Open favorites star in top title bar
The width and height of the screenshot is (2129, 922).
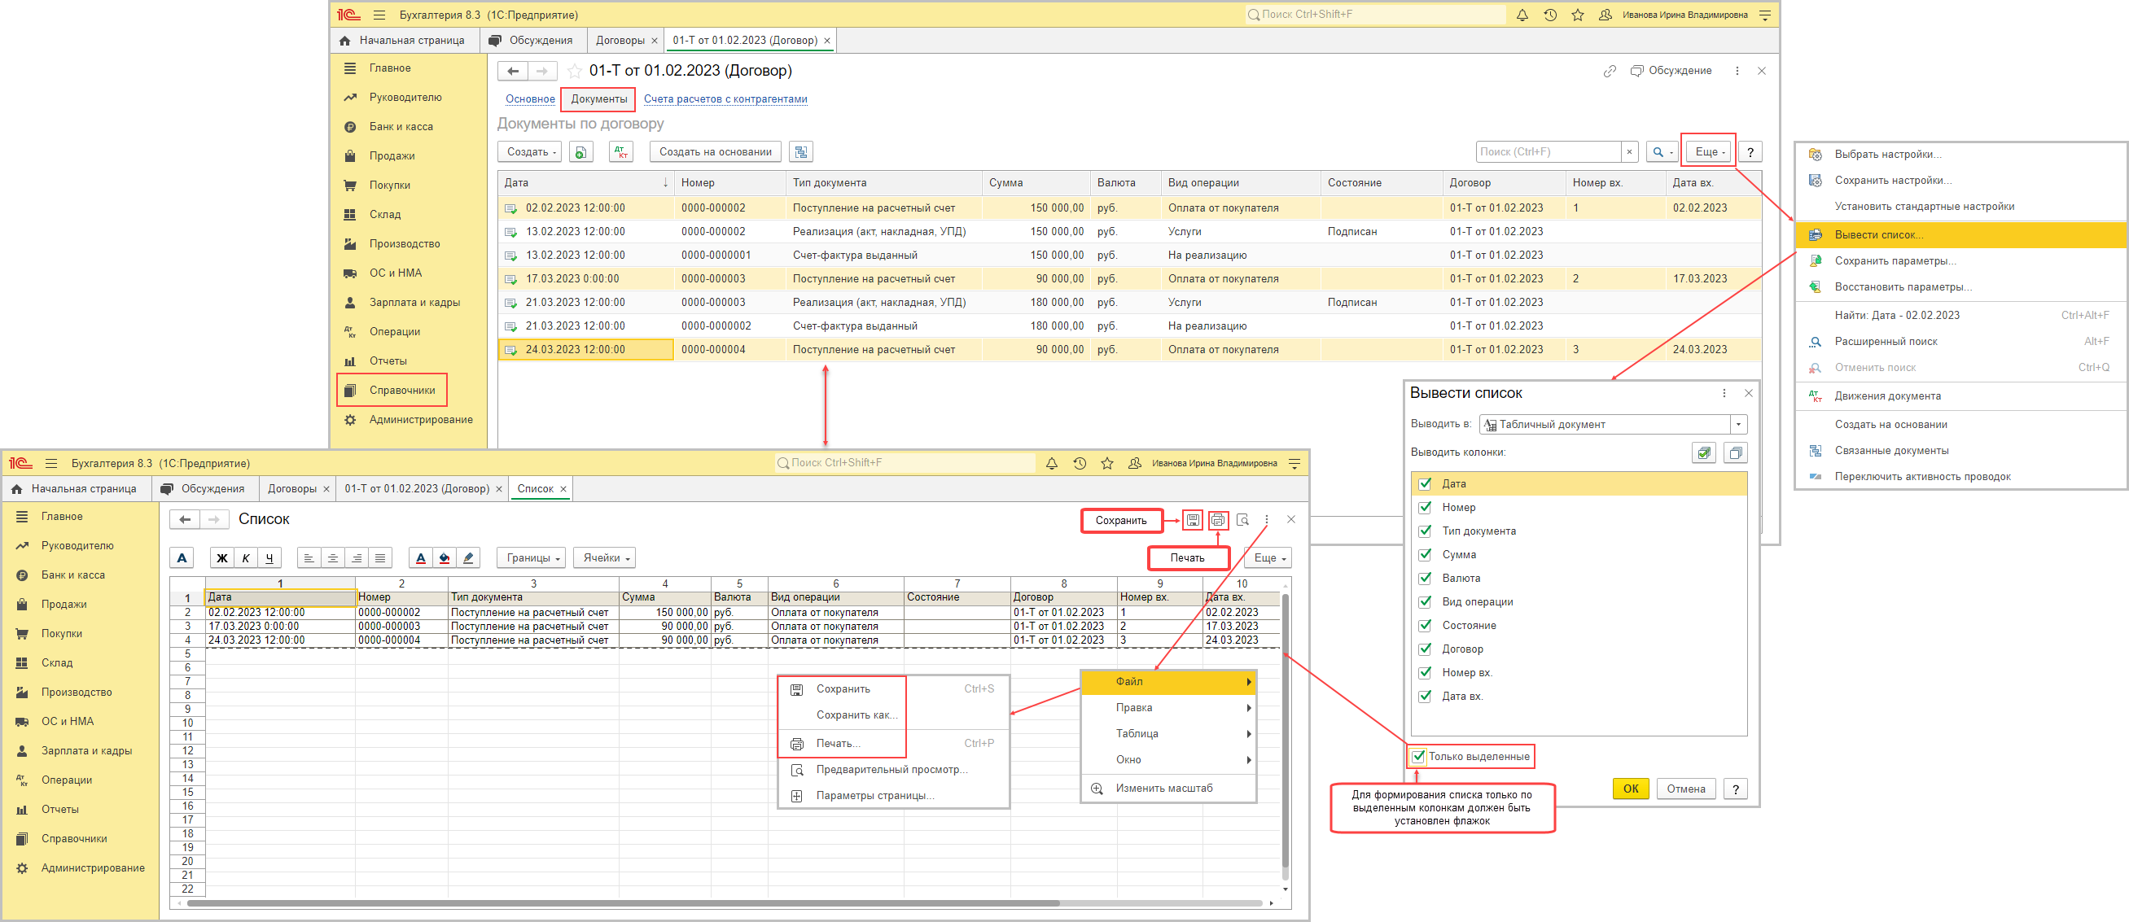point(1578,15)
